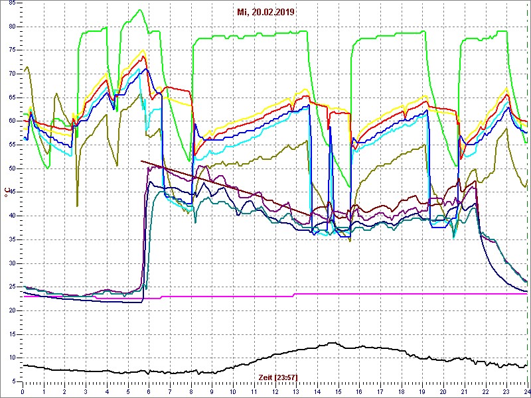Select the 30 temperature axis label

12,263
